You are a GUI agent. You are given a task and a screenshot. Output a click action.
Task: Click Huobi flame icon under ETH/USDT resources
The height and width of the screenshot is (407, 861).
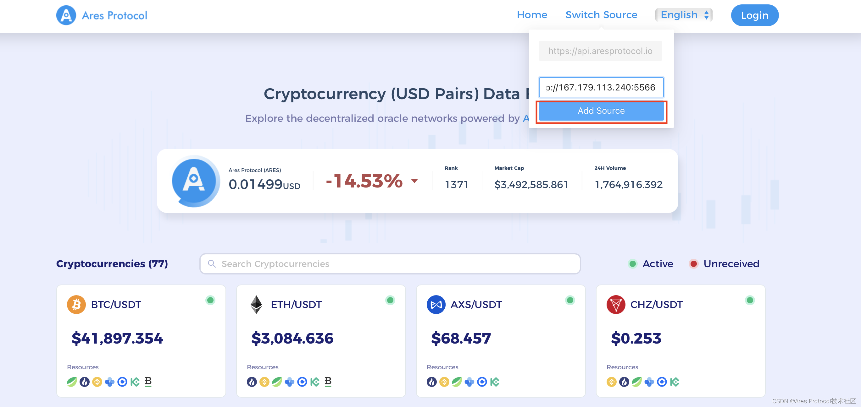click(x=252, y=382)
